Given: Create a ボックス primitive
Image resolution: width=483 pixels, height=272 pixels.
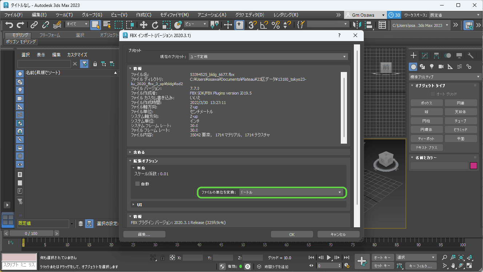Looking at the screenshot, I should [427, 103].
